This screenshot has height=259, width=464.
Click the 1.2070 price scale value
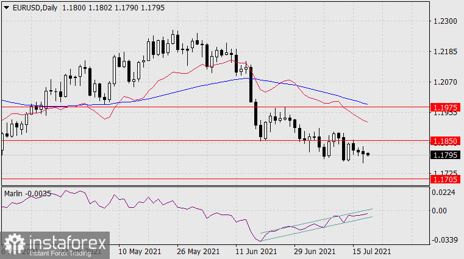(444, 82)
